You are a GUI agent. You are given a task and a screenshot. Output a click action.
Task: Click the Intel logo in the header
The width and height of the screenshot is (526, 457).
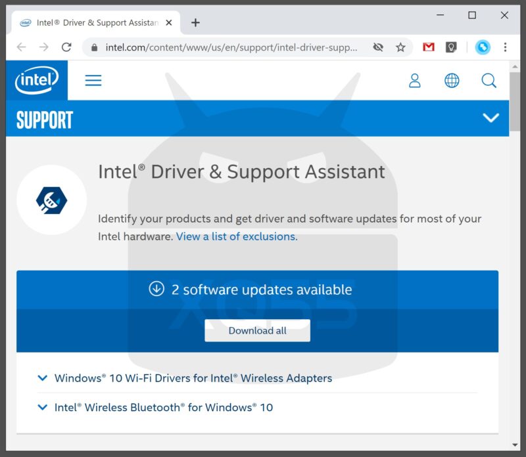point(37,81)
